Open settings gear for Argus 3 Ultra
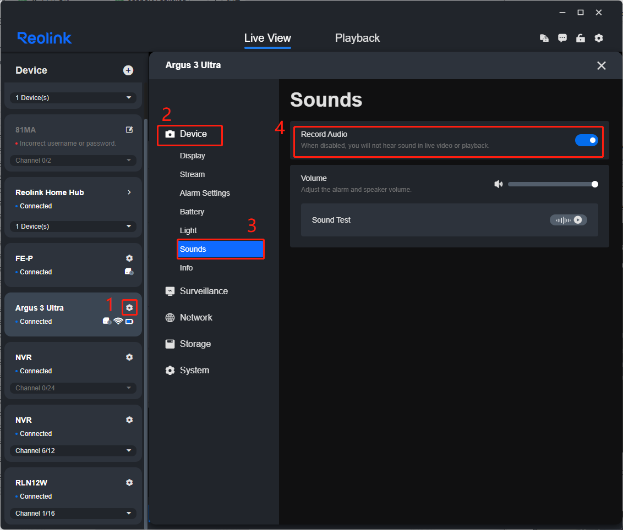The width and height of the screenshot is (623, 530). (129, 308)
